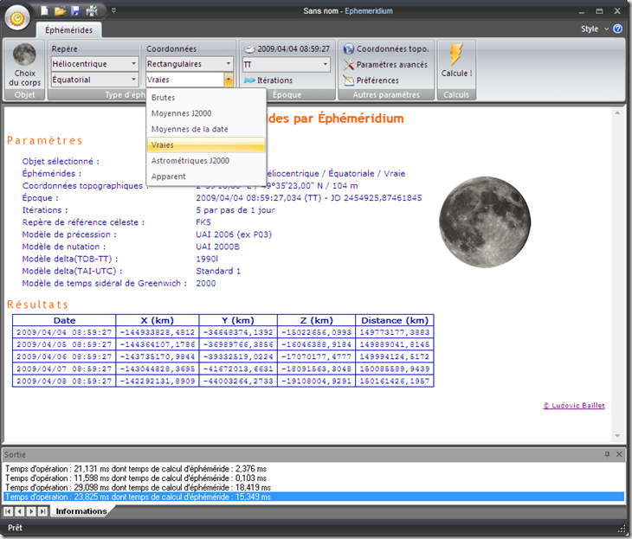This screenshot has height=539, width=632.
Task: Choose Brutes from the list
Action: (206, 98)
